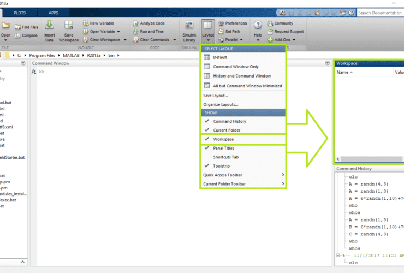Click the Add-Ons icon
The image size is (404, 273).
pos(270,40)
